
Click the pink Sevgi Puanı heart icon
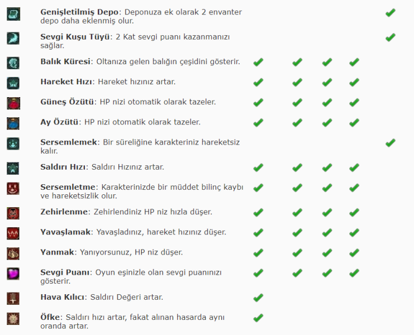13,273
